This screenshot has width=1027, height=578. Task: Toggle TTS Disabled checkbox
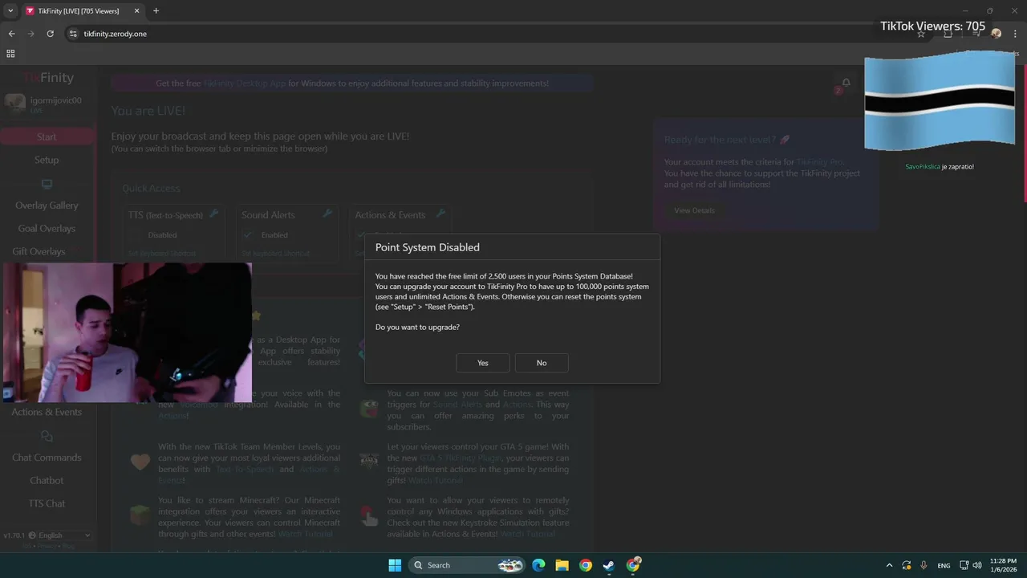(x=135, y=235)
